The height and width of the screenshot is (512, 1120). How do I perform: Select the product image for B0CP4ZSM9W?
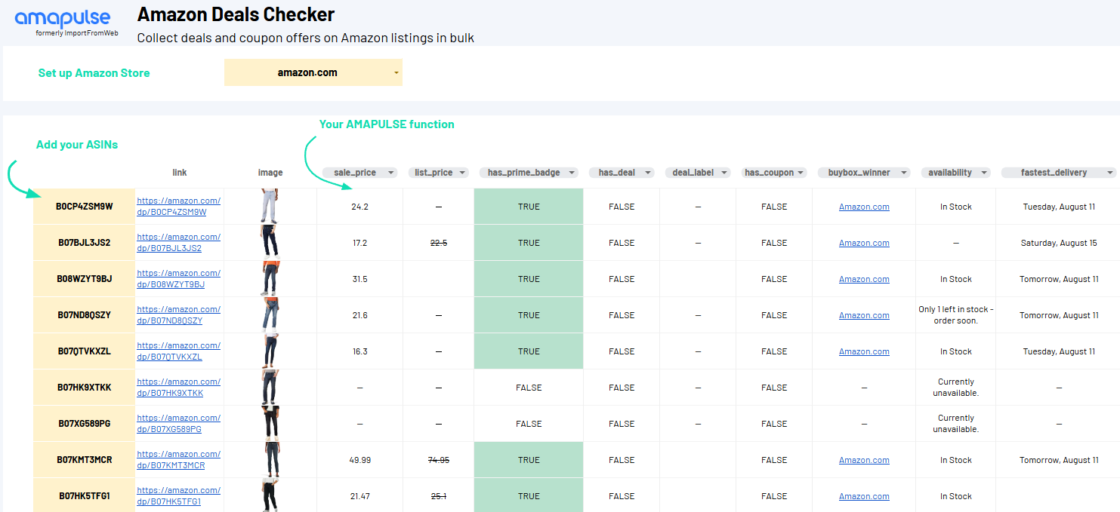(270, 207)
